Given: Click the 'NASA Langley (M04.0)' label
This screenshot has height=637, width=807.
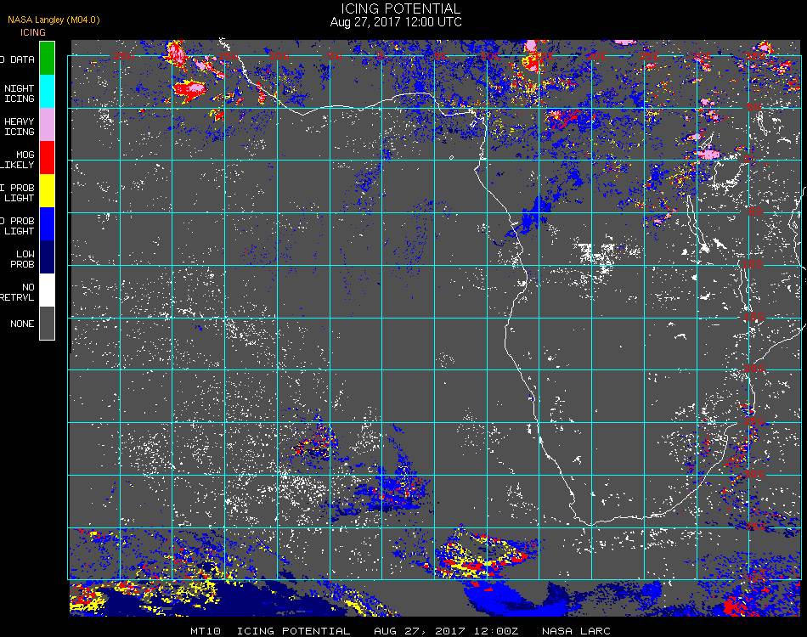Looking at the screenshot, I should coord(54,20).
